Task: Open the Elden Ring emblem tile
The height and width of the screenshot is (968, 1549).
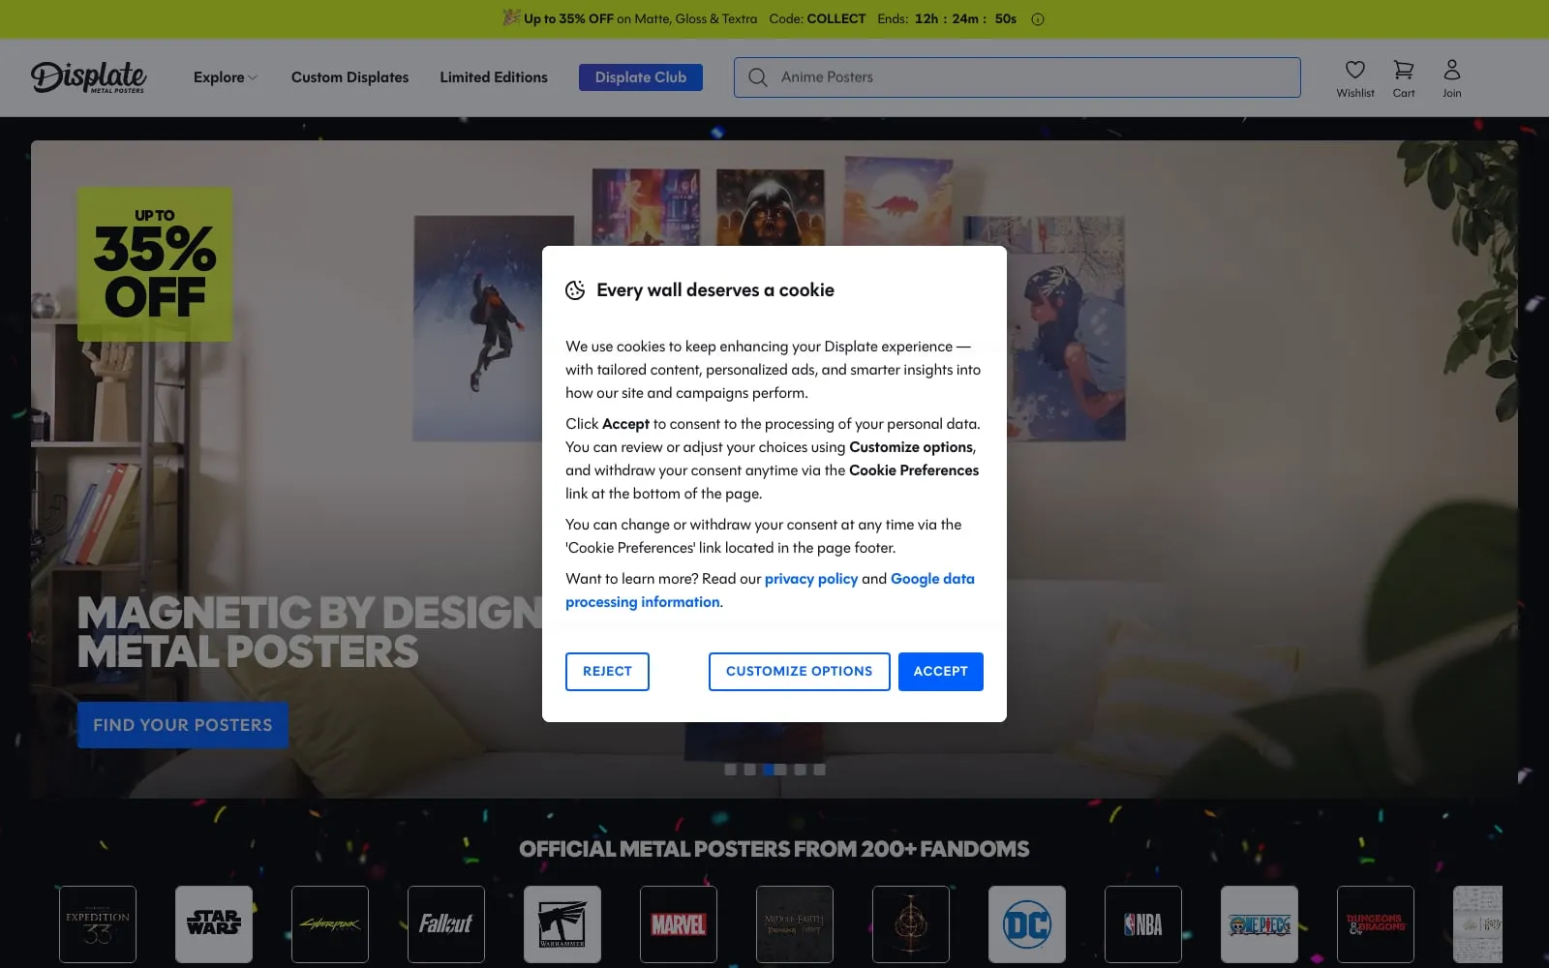Action: click(x=911, y=924)
